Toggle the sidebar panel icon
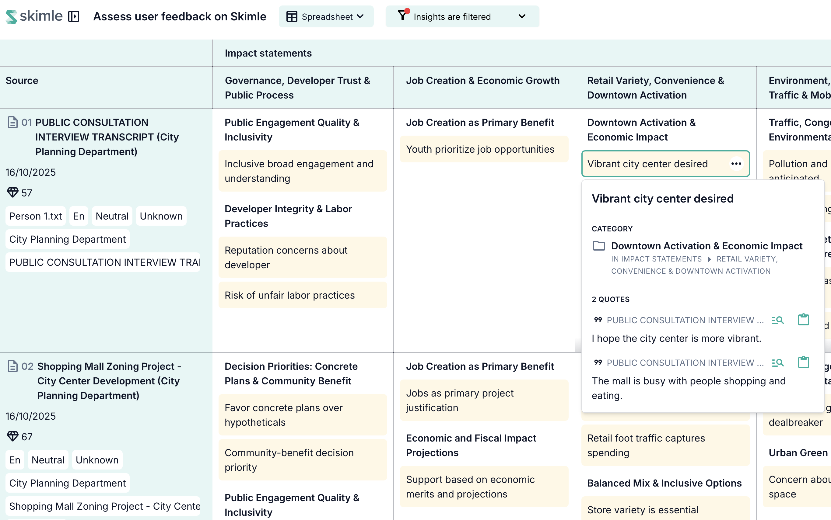 pyautogui.click(x=74, y=16)
